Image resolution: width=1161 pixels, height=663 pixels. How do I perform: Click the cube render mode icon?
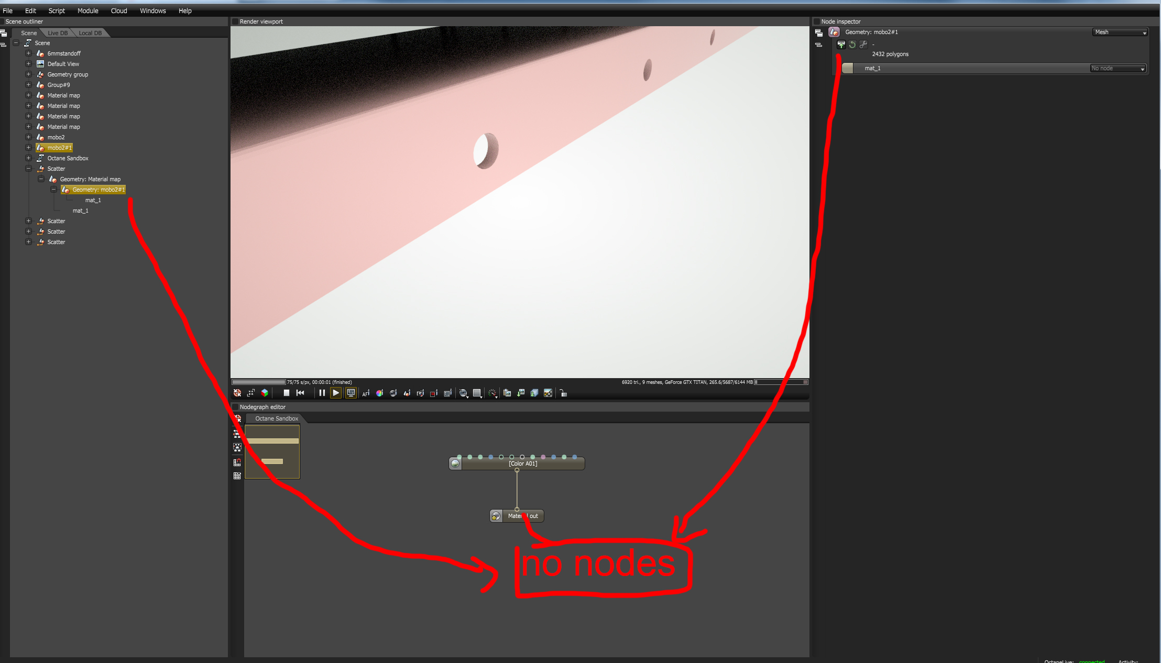tap(265, 393)
